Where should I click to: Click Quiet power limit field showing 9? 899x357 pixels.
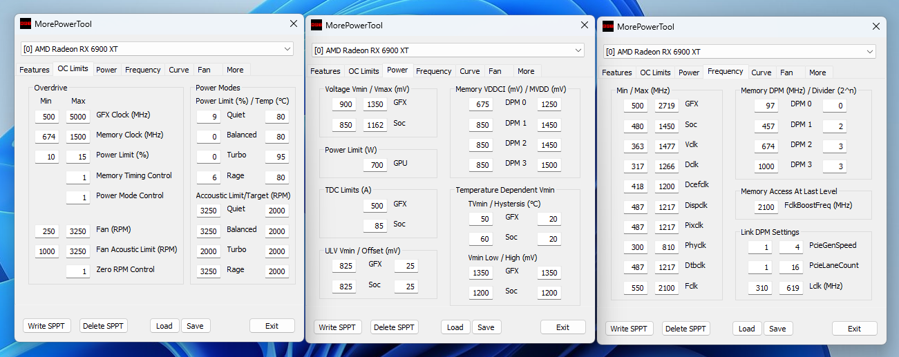(x=208, y=117)
